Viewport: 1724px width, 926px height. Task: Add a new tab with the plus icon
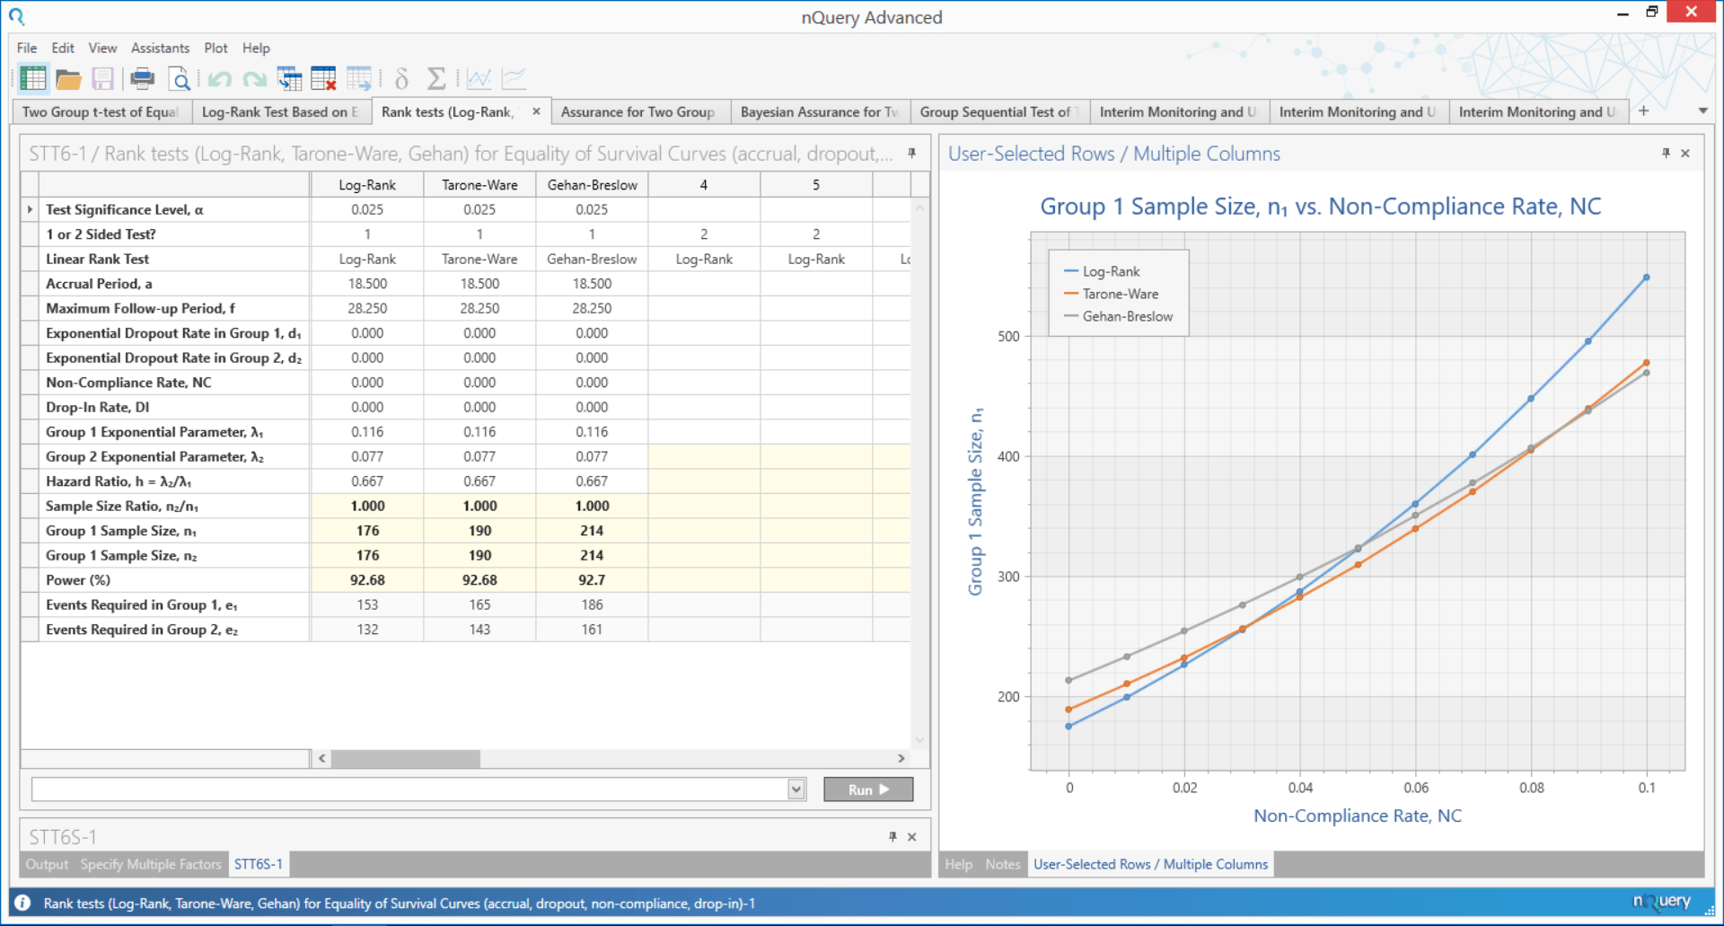[1644, 110]
